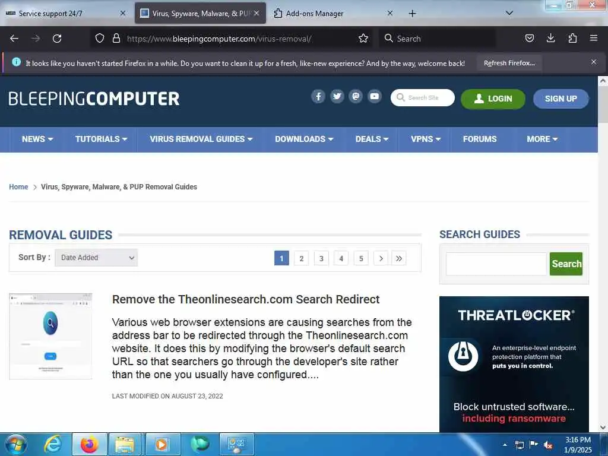The width and height of the screenshot is (608, 456).
Task: Open the Windows Start button
Action: tap(15, 444)
